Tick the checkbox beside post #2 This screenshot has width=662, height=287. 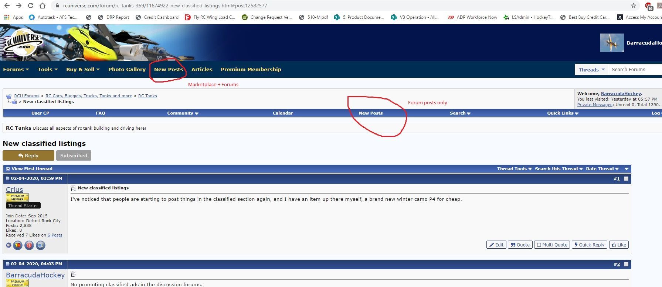[x=626, y=264]
